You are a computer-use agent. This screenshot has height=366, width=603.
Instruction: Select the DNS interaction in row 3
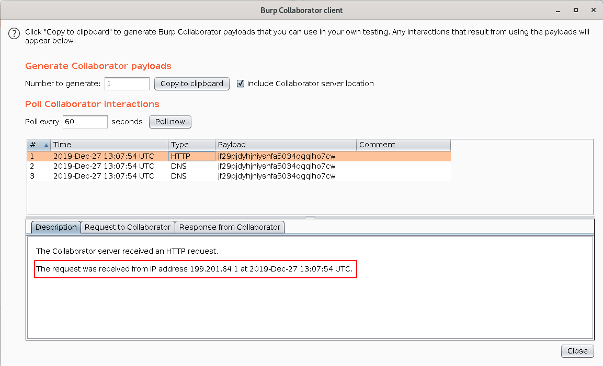239,176
